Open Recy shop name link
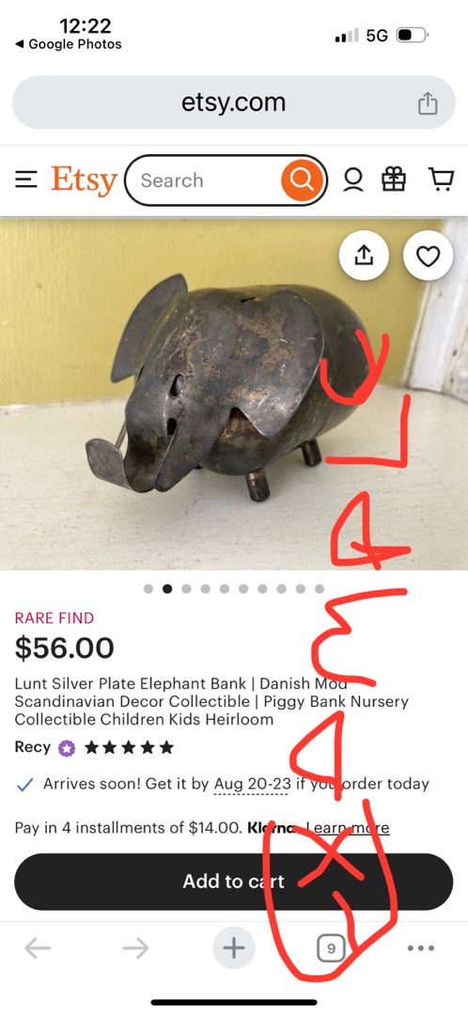The height and width of the screenshot is (1015, 468). [x=32, y=747]
